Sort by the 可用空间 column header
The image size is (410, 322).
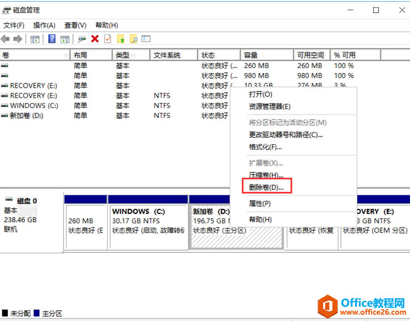[x=312, y=55]
